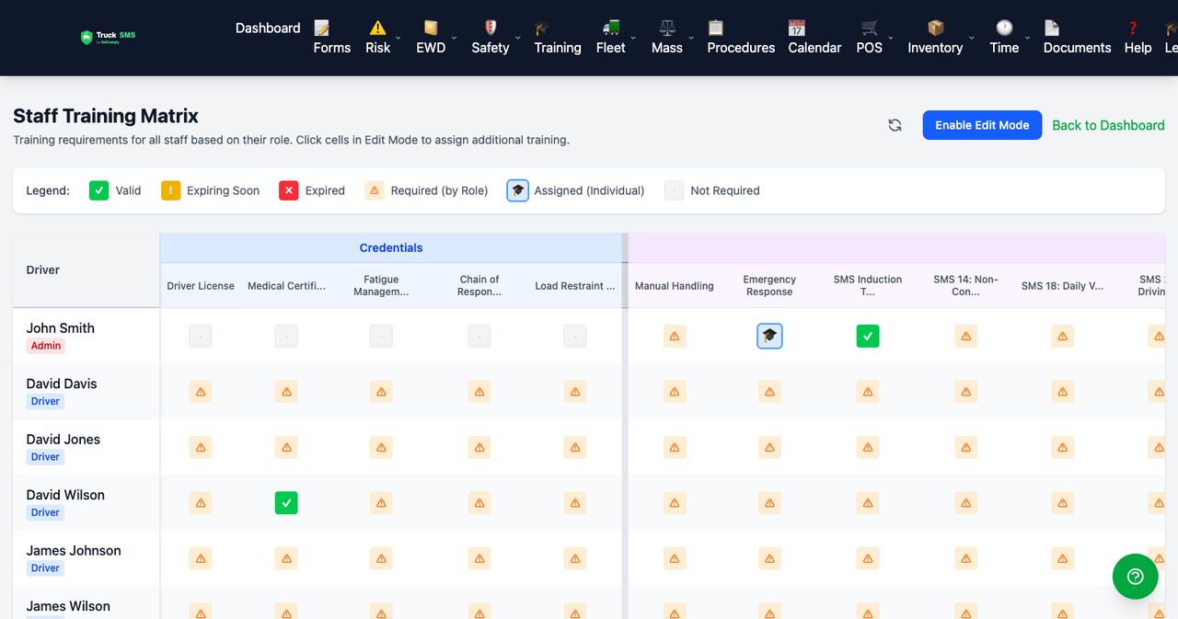Click John Smith's Emergency Response assigned cap cell

click(x=770, y=337)
